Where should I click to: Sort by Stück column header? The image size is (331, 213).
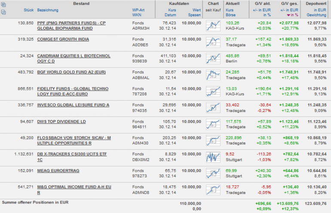tap(29, 10)
